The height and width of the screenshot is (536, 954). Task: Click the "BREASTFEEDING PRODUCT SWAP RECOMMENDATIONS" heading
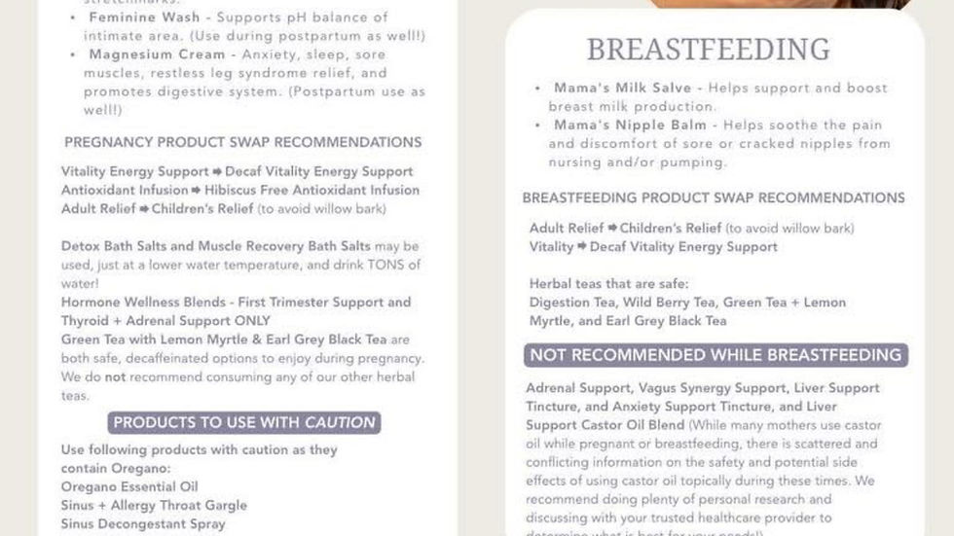[714, 197]
